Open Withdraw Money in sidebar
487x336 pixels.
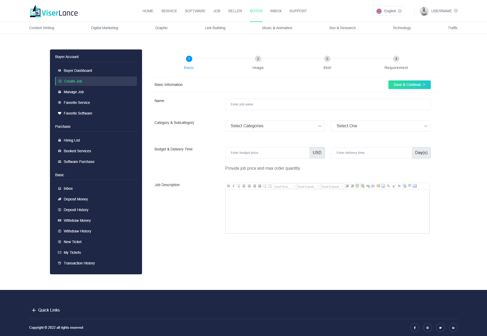(96, 220)
